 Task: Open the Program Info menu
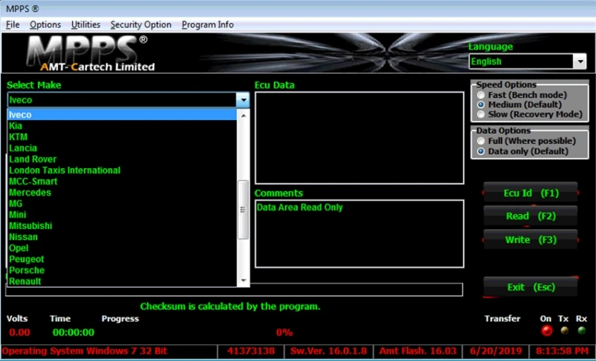pyautogui.click(x=208, y=25)
